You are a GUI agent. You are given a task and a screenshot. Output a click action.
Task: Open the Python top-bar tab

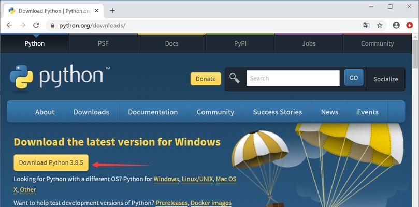(x=35, y=43)
